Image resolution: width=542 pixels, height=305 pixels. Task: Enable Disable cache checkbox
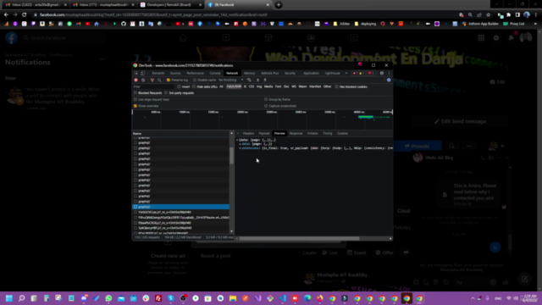[195, 80]
